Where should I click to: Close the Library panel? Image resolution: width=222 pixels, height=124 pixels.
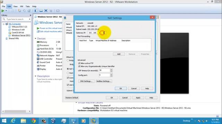pos(31,15)
